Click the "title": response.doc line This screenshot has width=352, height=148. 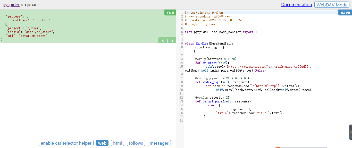click(250, 113)
